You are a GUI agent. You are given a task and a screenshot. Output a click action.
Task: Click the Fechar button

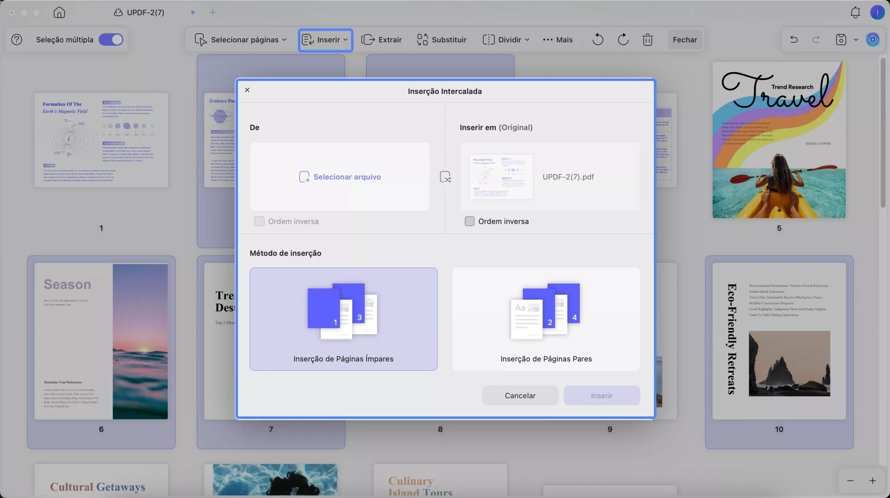pos(685,40)
